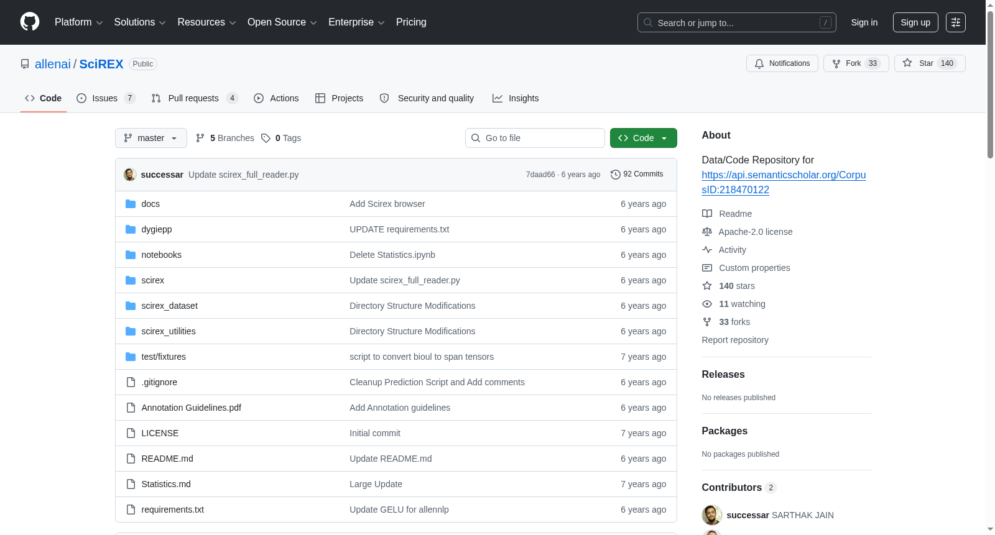Click the Custom properties icon

pos(707,268)
